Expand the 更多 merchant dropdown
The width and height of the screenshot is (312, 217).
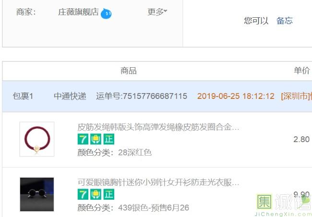pos(157,12)
